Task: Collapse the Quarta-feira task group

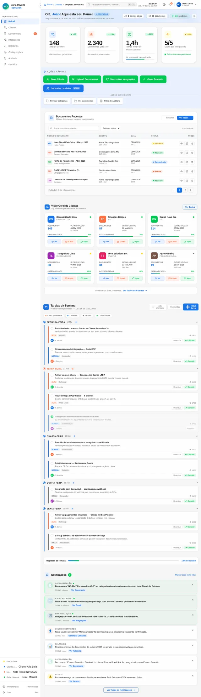Action: click(x=197, y=436)
